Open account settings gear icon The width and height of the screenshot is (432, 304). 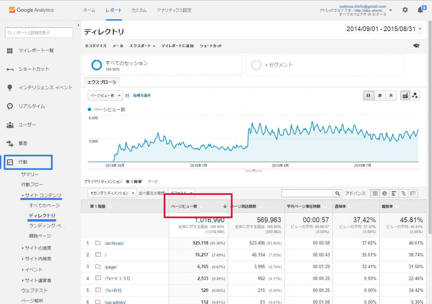point(405,10)
